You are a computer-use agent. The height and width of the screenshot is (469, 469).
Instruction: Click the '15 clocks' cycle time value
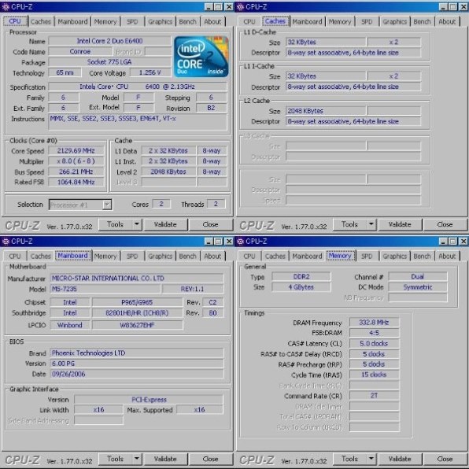374,375
